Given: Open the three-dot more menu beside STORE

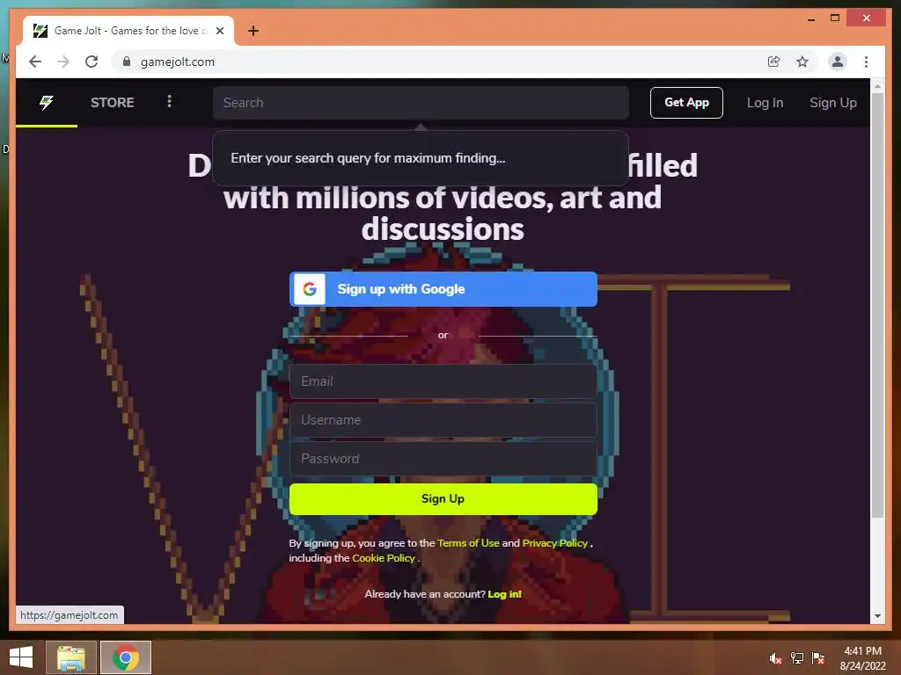Looking at the screenshot, I should point(169,102).
